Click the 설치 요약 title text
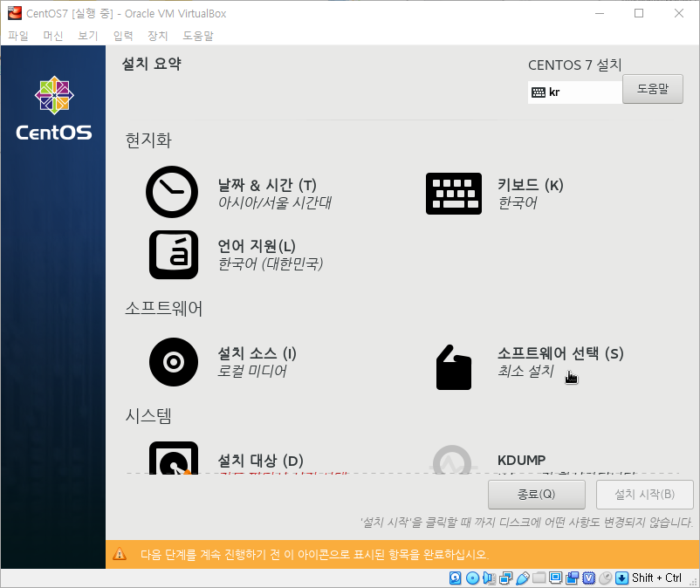 click(x=151, y=64)
